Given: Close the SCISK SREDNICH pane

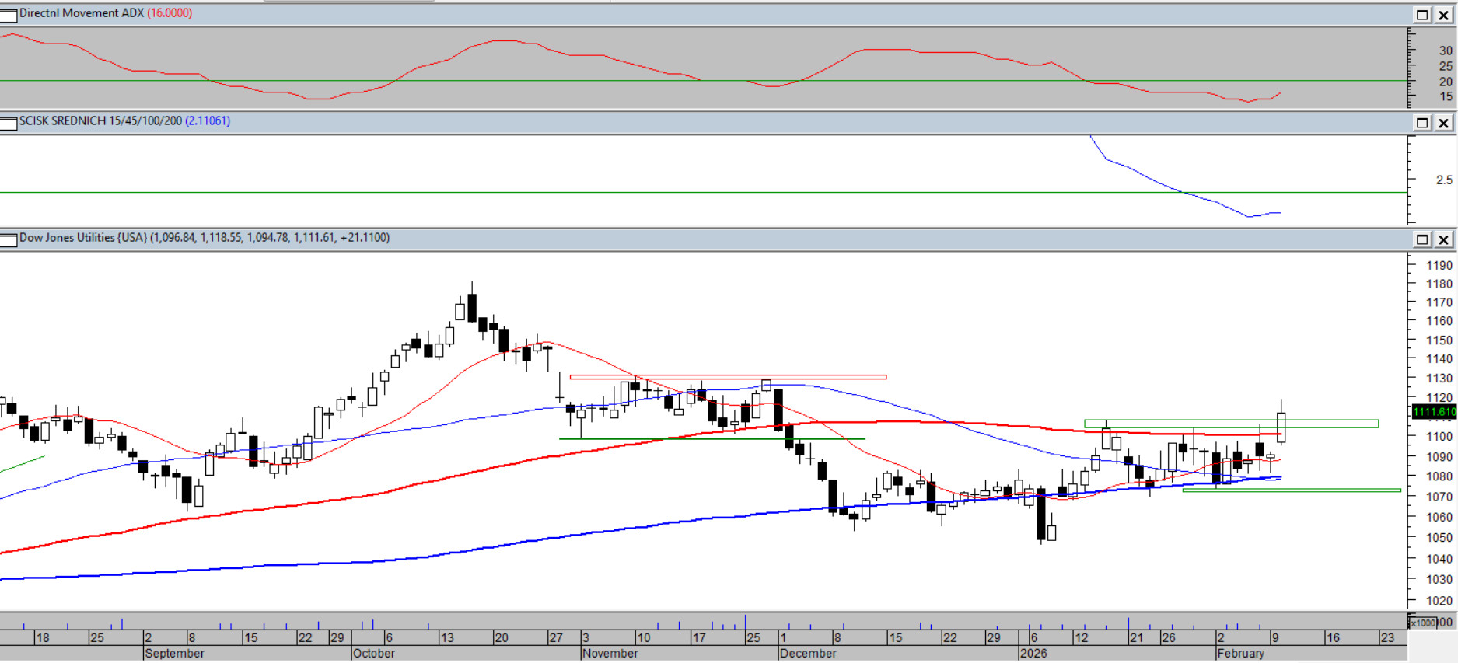Looking at the screenshot, I should tap(1443, 123).
